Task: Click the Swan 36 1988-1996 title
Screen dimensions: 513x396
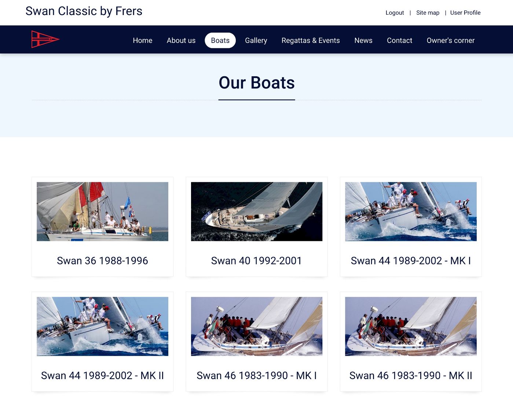Action: (x=102, y=261)
